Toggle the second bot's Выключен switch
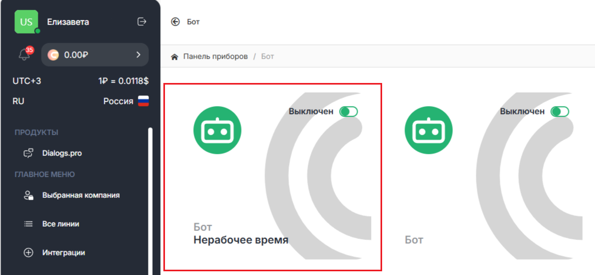The width and height of the screenshot is (595, 275). pyautogui.click(x=560, y=112)
